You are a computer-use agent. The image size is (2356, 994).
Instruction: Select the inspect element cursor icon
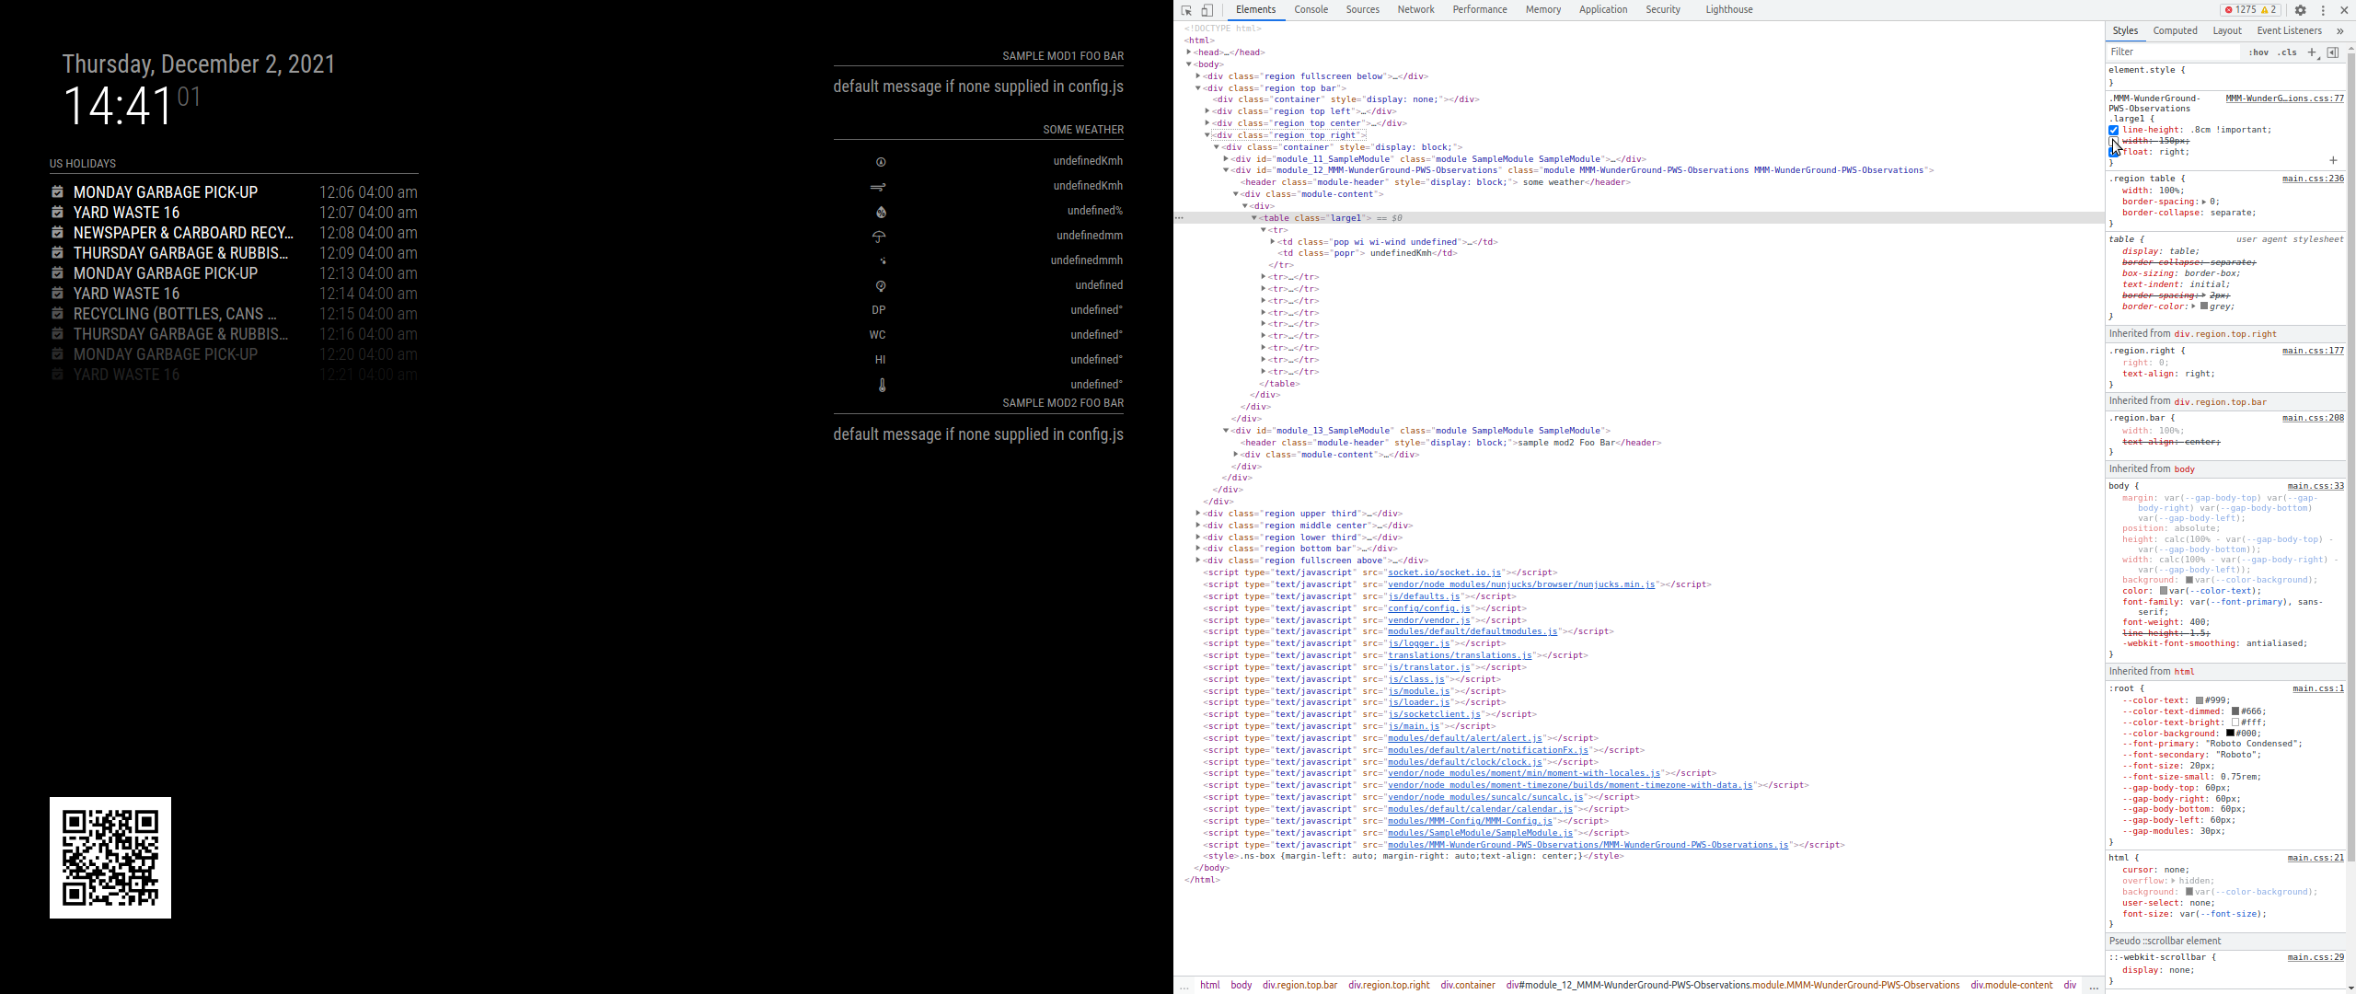click(x=1185, y=10)
